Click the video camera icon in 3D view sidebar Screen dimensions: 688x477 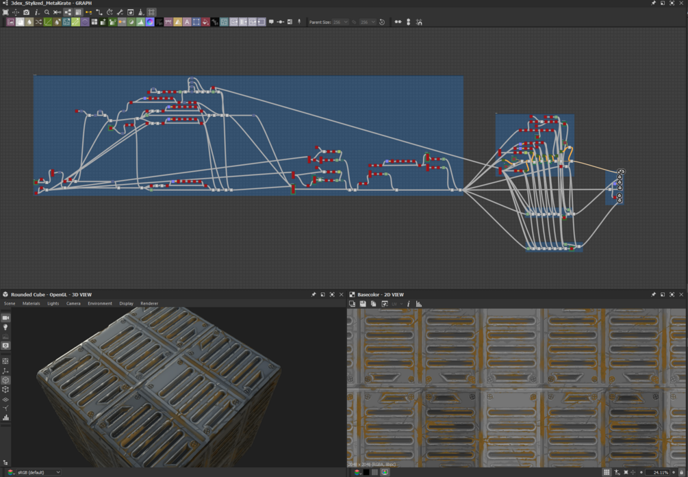coord(5,318)
